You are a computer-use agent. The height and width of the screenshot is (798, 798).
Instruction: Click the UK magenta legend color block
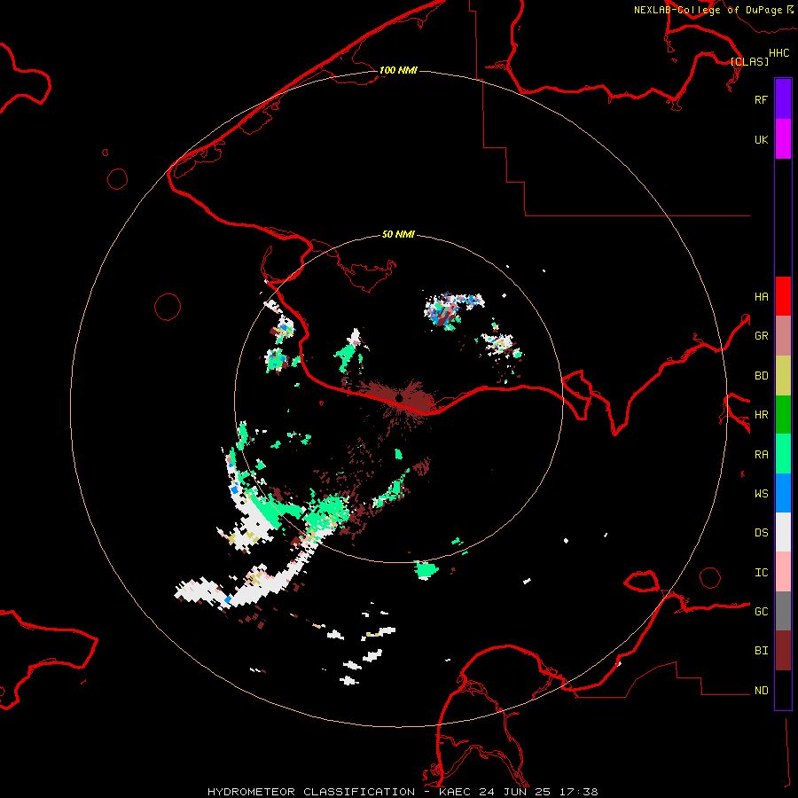(783, 139)
